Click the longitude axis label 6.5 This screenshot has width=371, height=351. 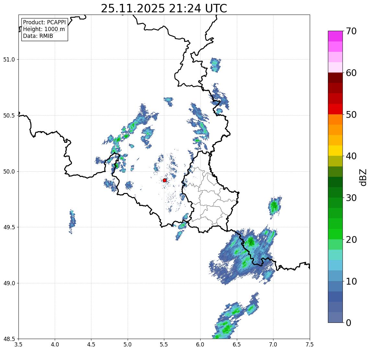pyautogui.click(x=237, y=345)
